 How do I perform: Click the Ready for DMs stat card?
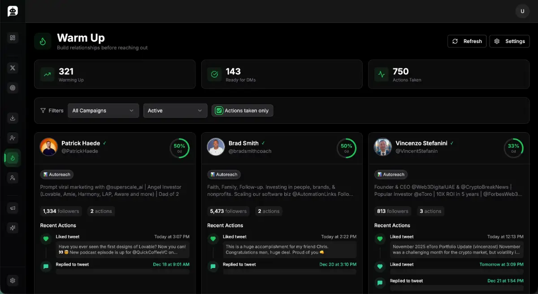point(282,74)
